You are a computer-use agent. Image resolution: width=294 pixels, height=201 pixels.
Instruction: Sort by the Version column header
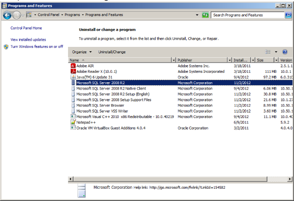pyautogui.click(x=286, y=60)
